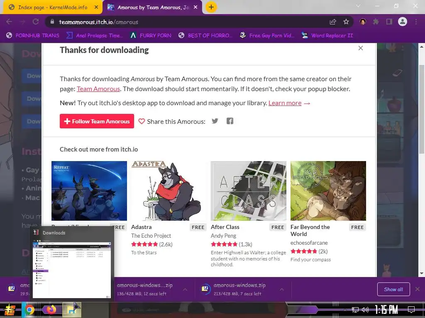Image resolution: width=425 pixels, height=318 pixels.
Task: Open the BEST OF HORRO... bookmark
Action: tap(205, 36)
